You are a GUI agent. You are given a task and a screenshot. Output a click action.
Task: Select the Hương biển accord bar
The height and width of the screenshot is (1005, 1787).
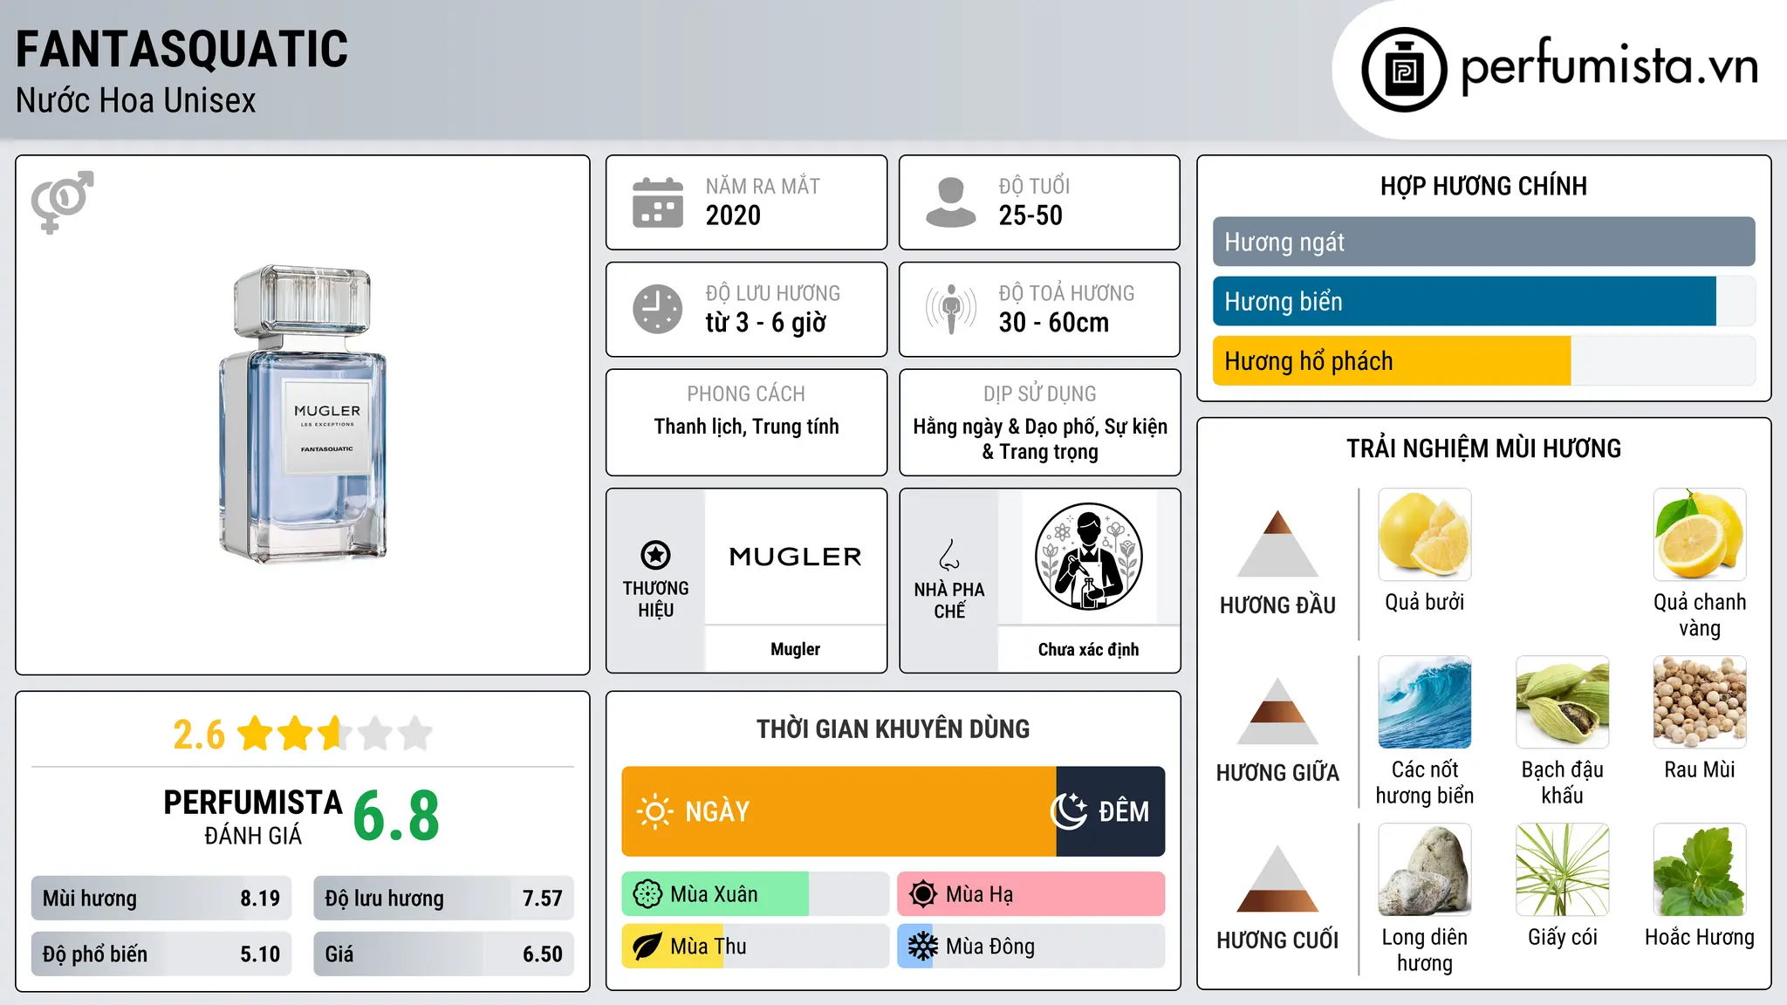coord(1483,301)
